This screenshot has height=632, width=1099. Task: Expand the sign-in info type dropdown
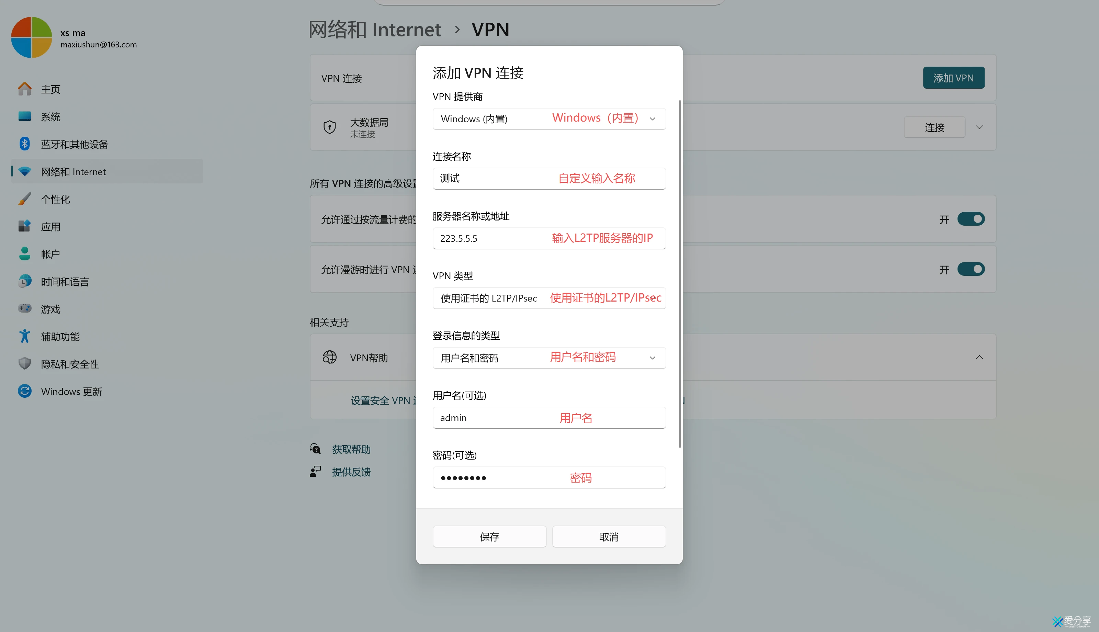click(549, 358)
